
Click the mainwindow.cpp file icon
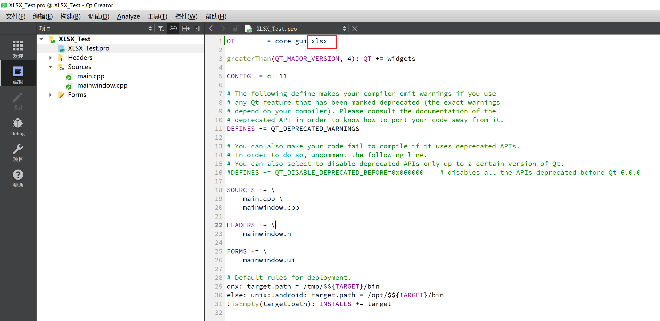[x=69, y=86]
